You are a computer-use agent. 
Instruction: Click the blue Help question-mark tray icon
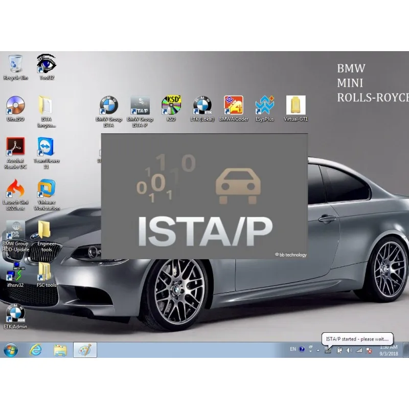point(302,349)
